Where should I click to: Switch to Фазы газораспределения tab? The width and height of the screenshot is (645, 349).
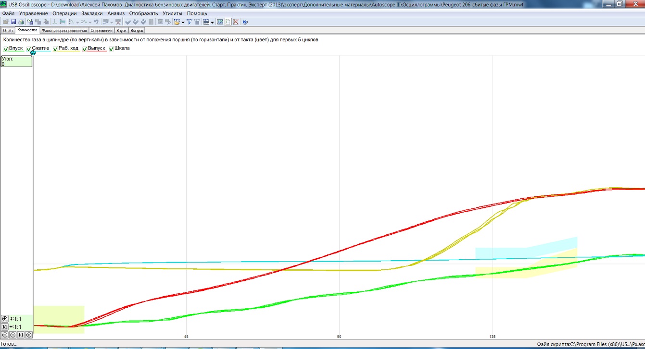64,30
